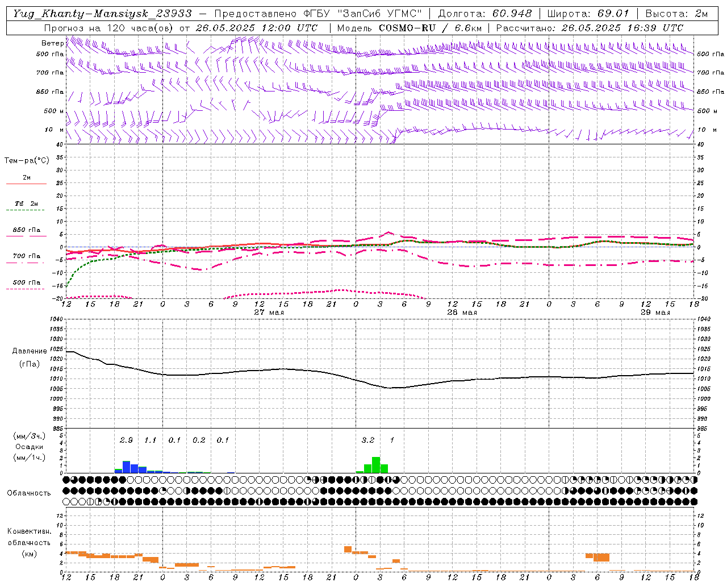Click the 28 мая date label
The image size is (727, 582).
pos(462,313)
